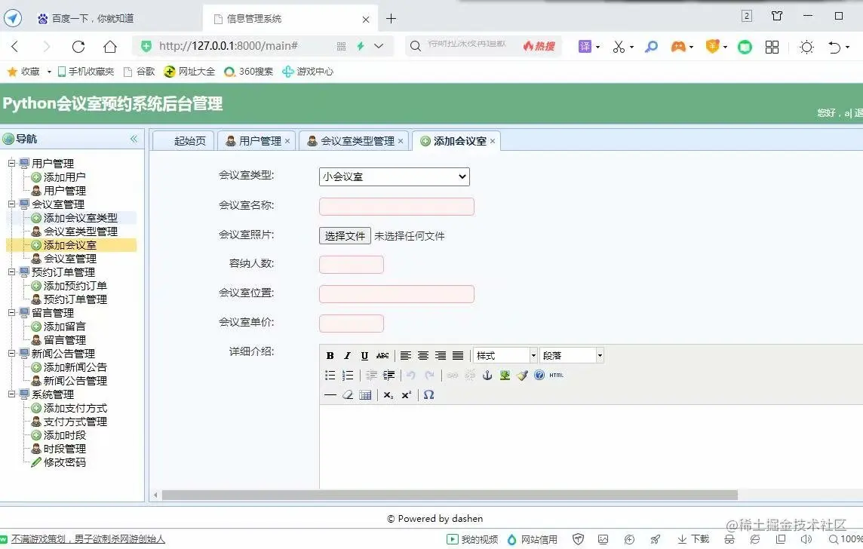Close the 添加会议室 tab
The image size is (863, 549).
coord(493,141)
